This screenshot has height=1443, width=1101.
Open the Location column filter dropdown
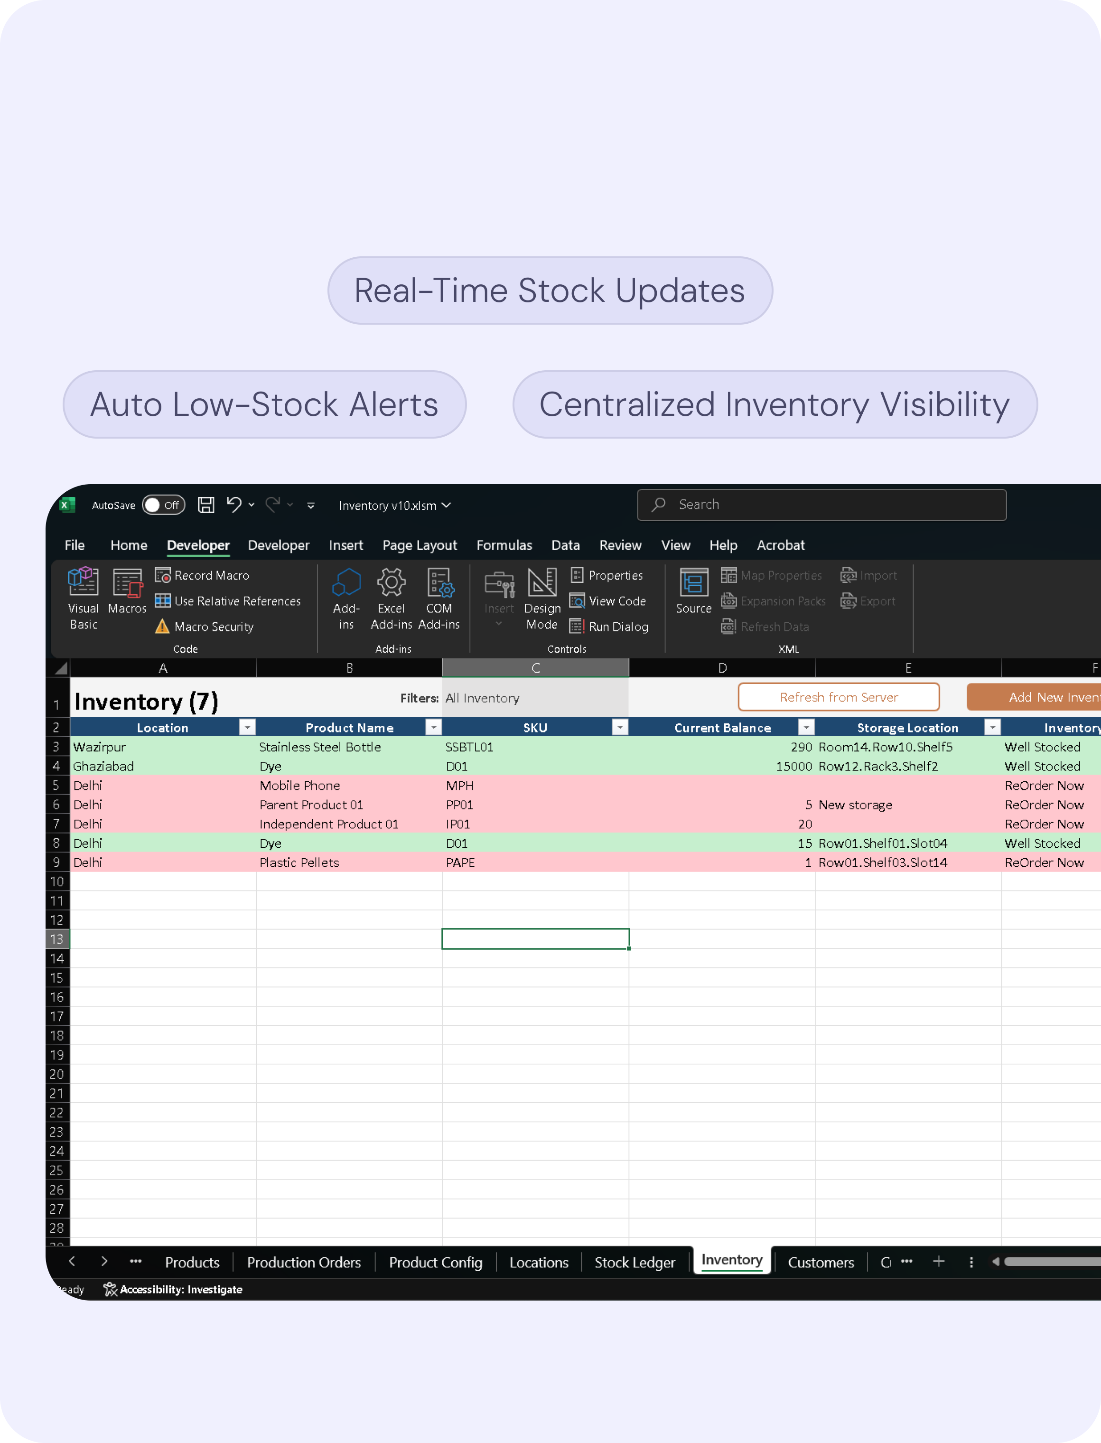(247, 727)
